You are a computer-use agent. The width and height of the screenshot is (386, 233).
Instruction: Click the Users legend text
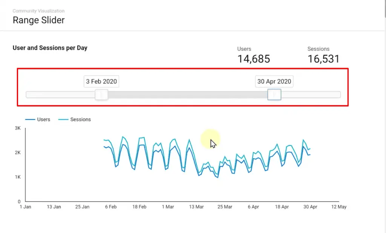click(44, 119)
